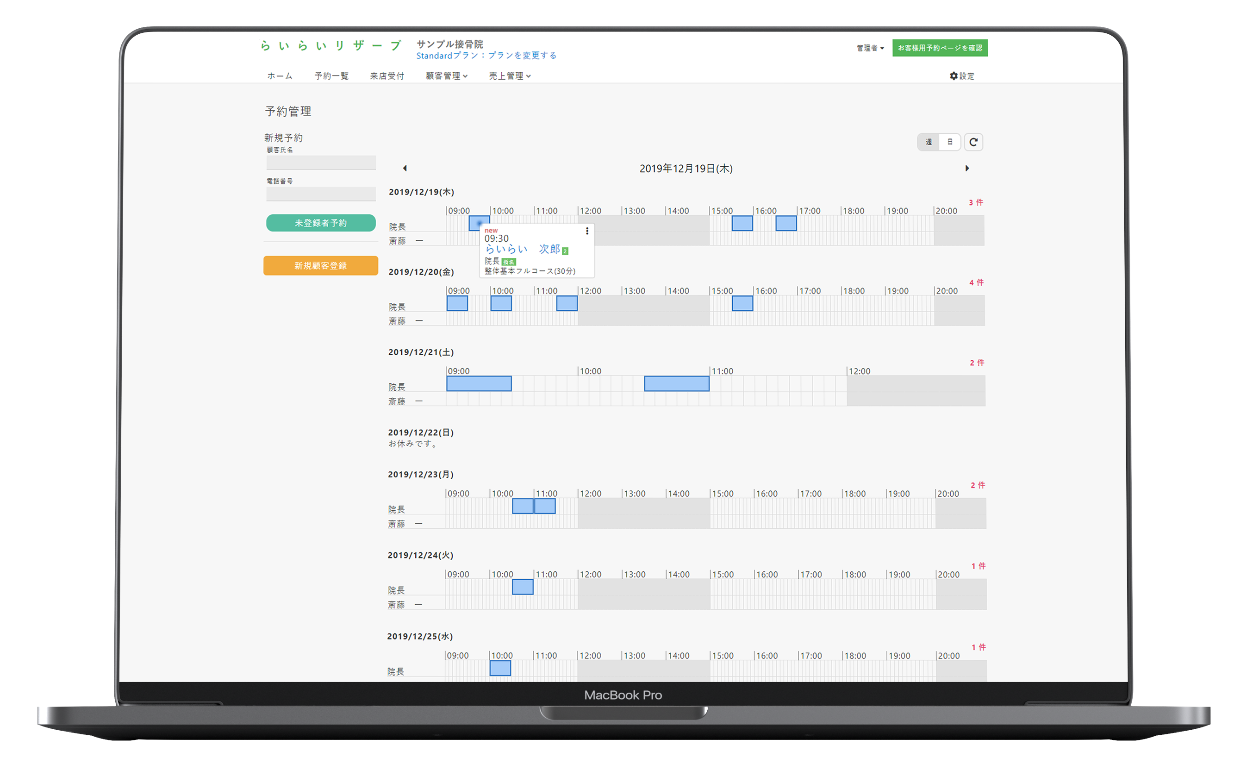Click the 顧客氏名 input field
Viewport: 1259px width, 764px height.
click(320, 163)
